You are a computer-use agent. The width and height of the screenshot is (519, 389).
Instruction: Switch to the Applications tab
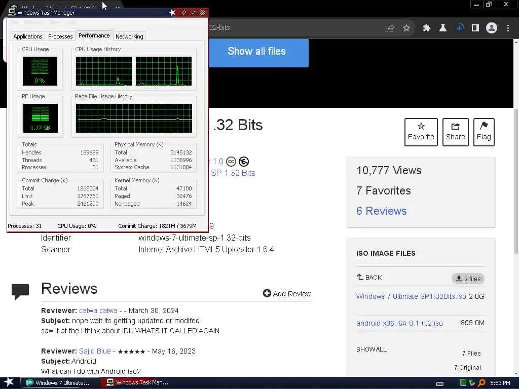coord(28,36)
